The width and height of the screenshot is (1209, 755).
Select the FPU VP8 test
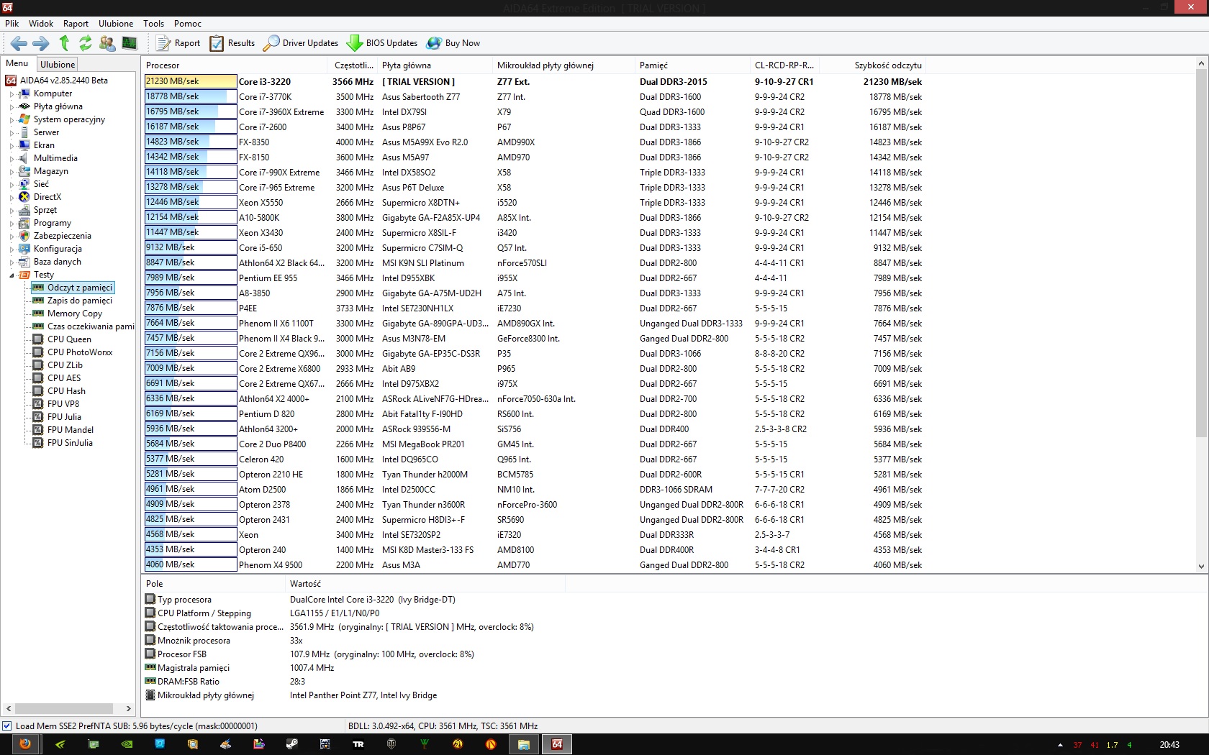click(x=63, y=405)
